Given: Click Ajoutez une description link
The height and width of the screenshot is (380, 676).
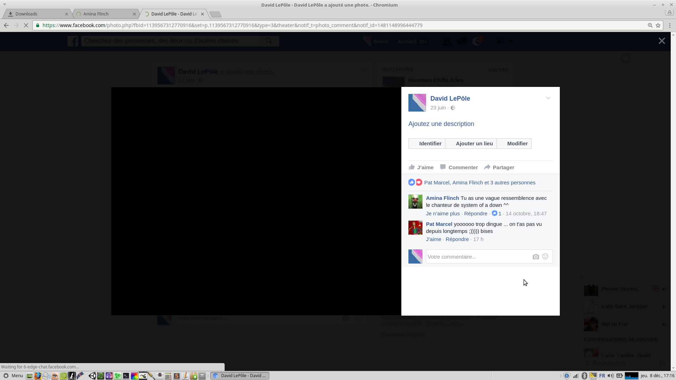Looking at the screenshot, I should tap(441, 124).
